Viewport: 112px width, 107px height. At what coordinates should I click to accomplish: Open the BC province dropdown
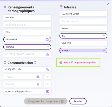point(83,36)
